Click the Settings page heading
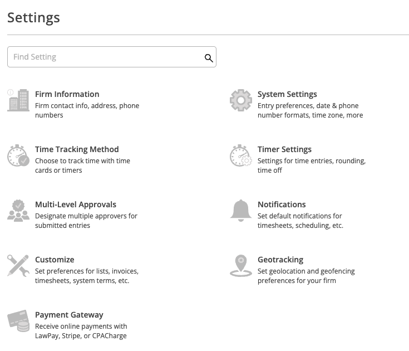409x351 pixels. pos(33,18)
